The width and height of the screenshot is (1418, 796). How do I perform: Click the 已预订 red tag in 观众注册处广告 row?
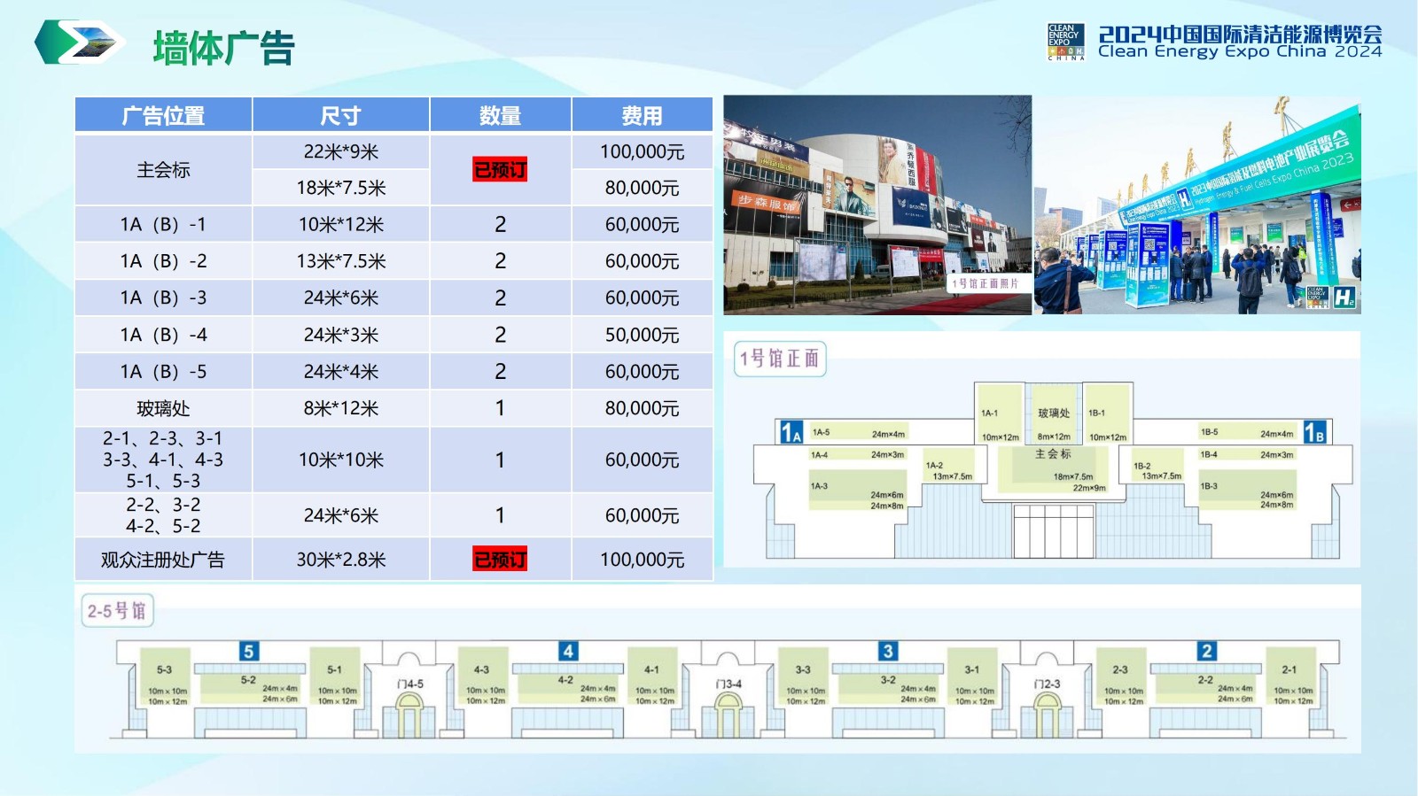[500, 560]
